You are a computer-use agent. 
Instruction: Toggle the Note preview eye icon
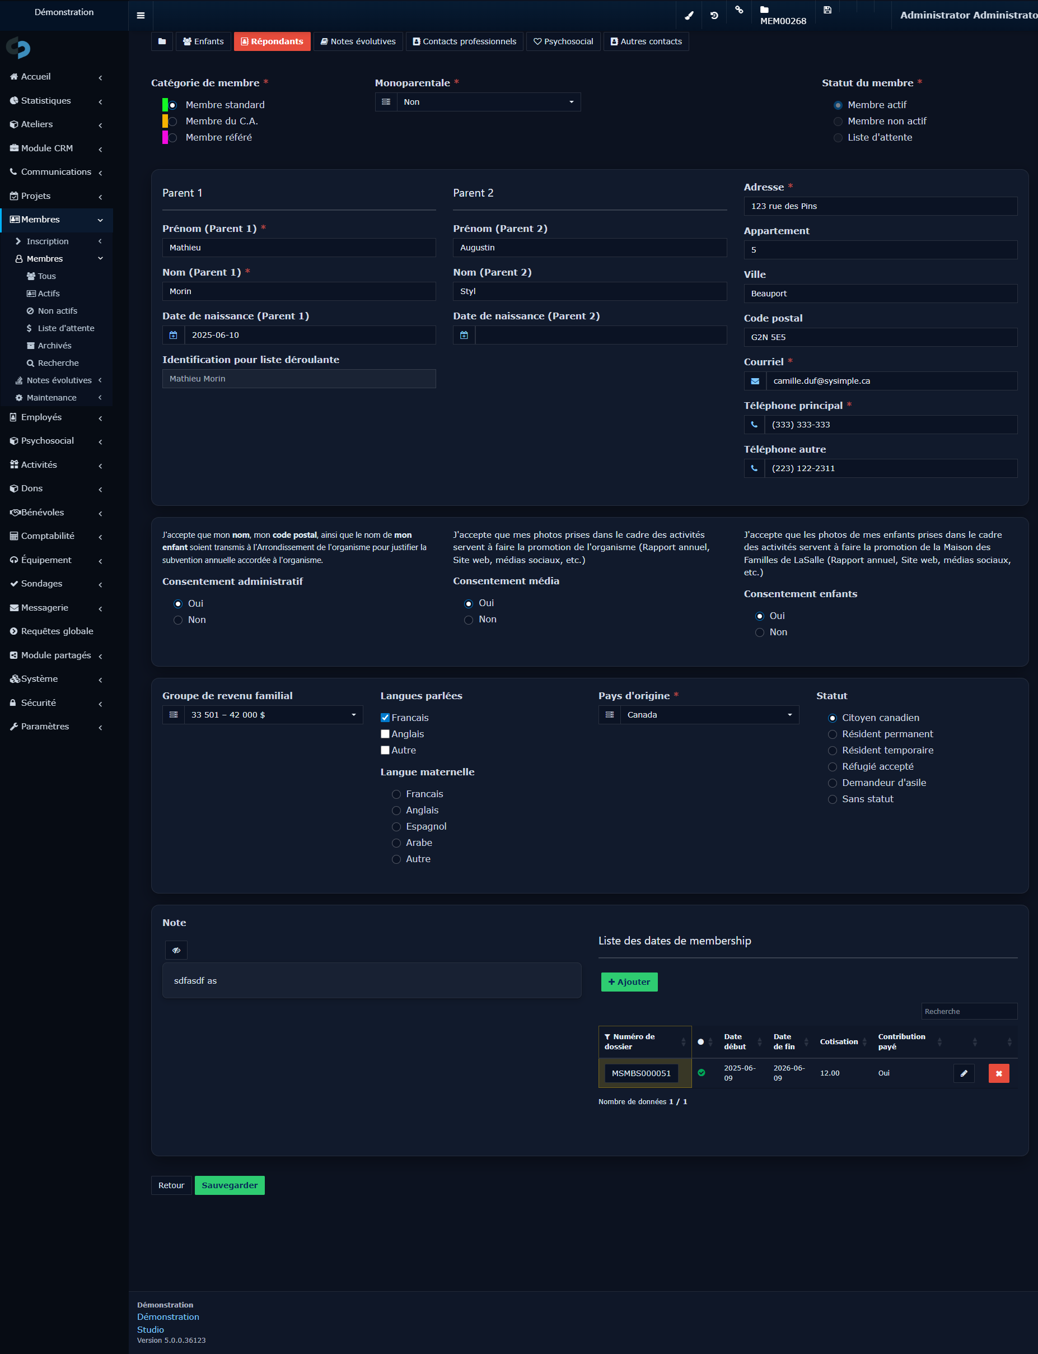coord(176,950)
